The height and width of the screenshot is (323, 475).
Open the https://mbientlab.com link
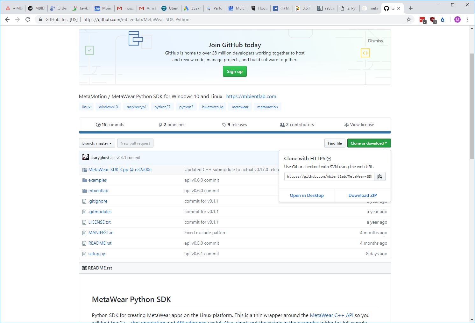coord(251,96)
